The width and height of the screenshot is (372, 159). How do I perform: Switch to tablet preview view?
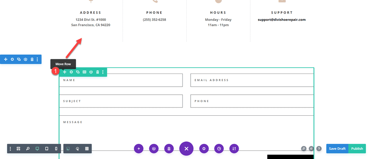coord(47,149)
